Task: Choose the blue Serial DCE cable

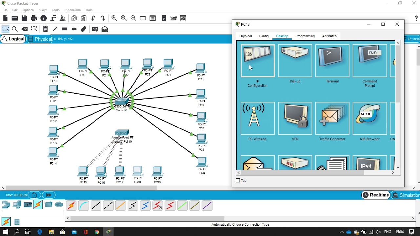Action: pos(145,206)
